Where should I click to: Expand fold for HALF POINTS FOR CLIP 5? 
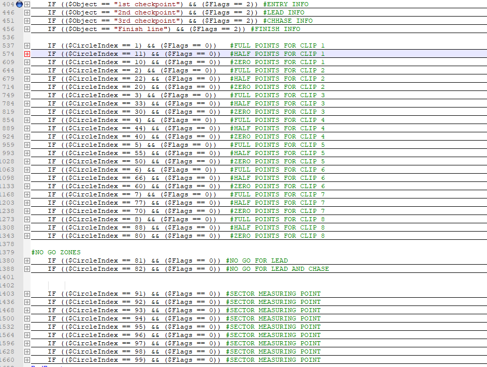click(27, 153)
